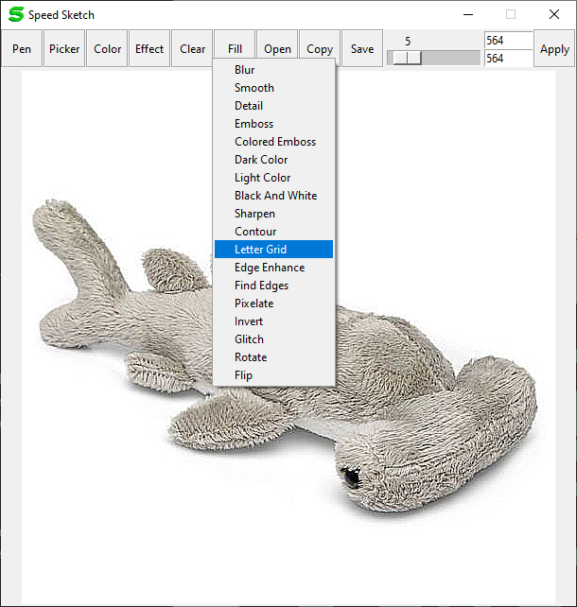Select the Emboss effect
Screen dimensions: 577x607
254,124
